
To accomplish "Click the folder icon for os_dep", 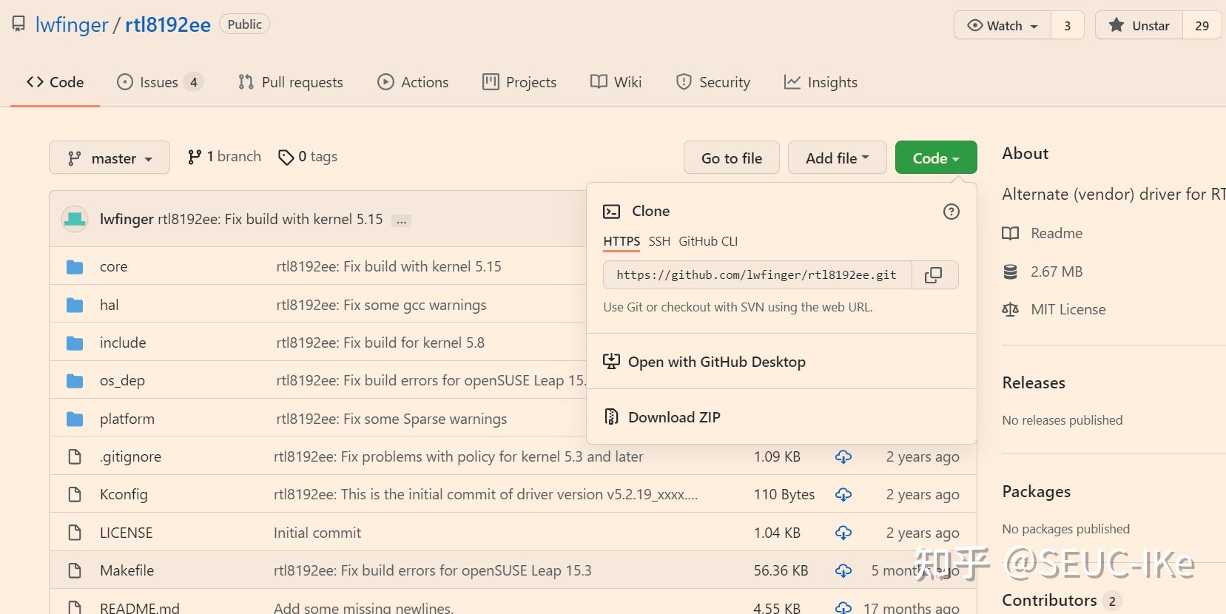I will (75, 381).
